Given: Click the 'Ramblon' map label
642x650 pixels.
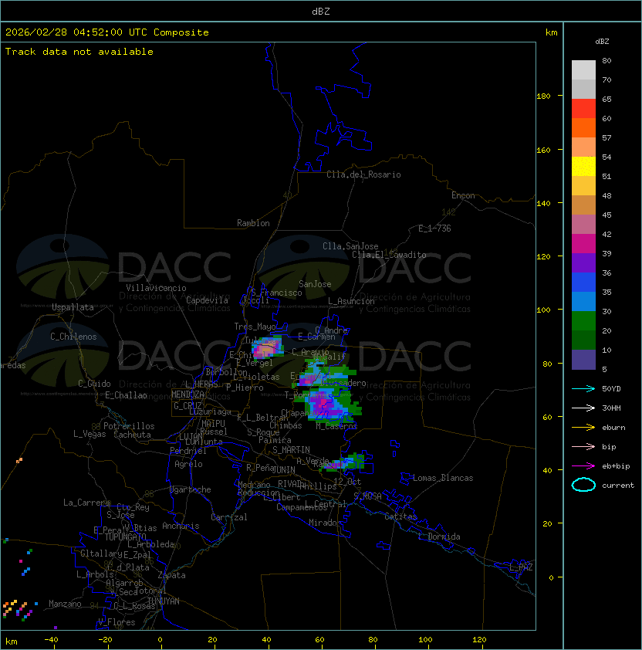Looking at the screenshot, I should (x=253, y=223).
